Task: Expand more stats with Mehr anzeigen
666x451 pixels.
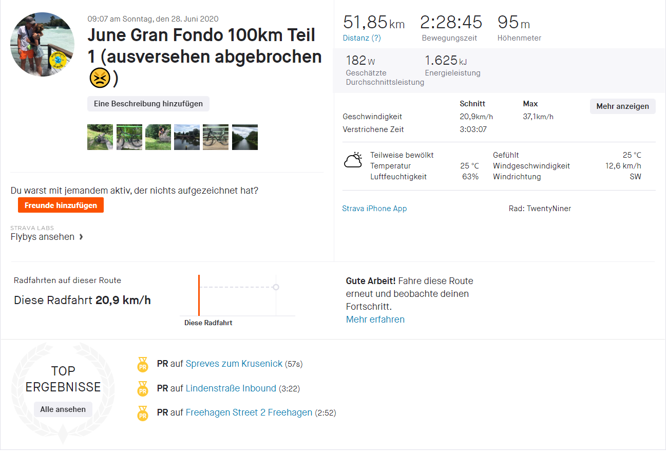Action: pos(622,106)
